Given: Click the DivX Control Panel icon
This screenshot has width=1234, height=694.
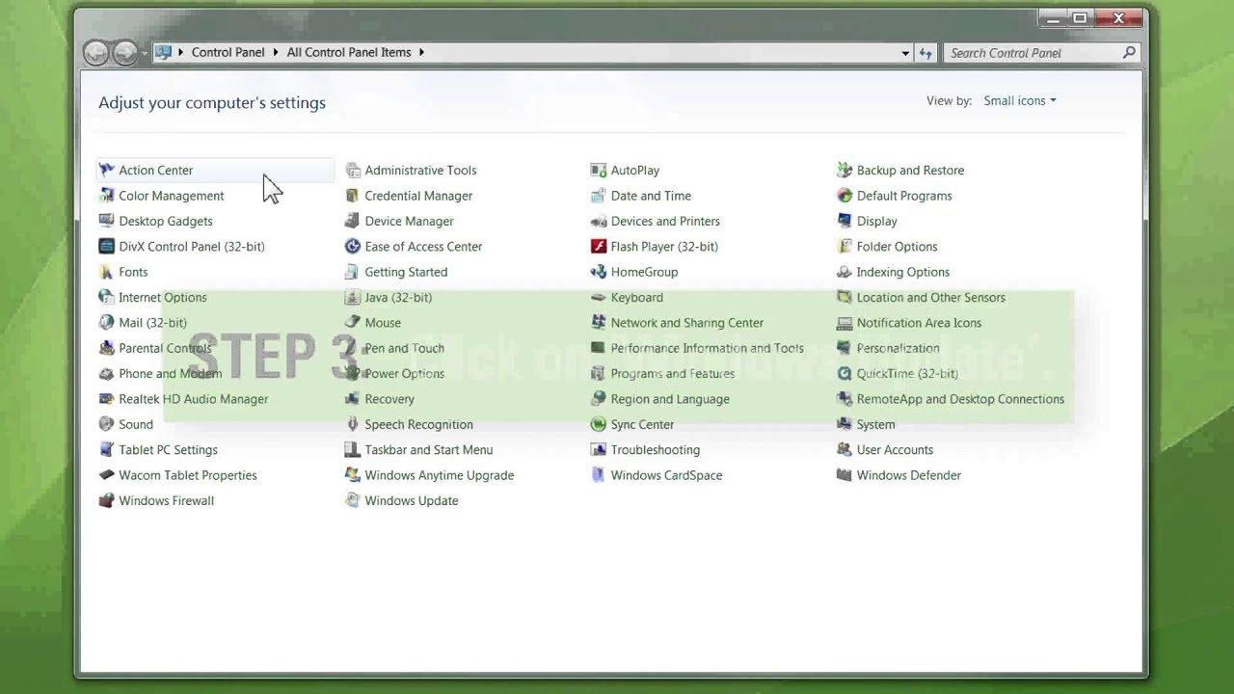Looking at the screenshot, I should (x=106, y=247).
